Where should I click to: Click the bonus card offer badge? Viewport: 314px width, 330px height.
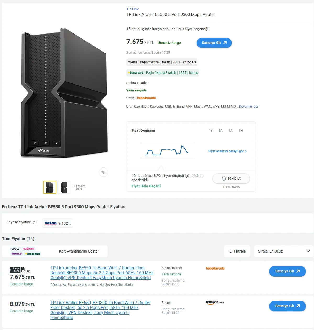163,73
